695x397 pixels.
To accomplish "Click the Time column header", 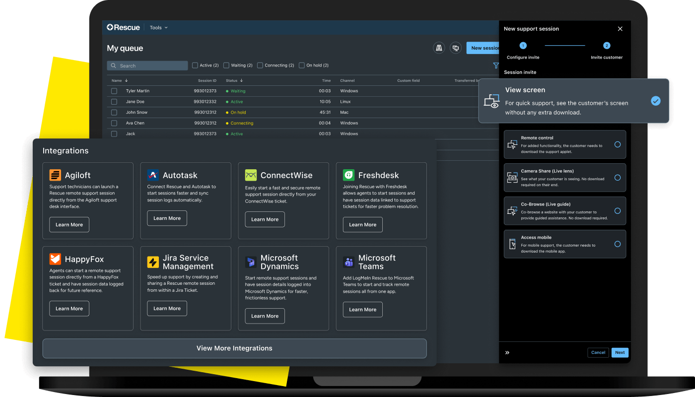I will pos(326,80).
